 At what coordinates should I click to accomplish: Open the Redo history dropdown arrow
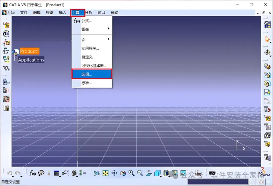21,177
